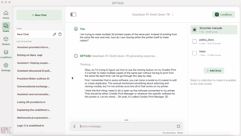Click the Add Docs button
241x136 pixels.
214,71
